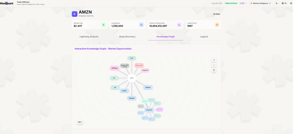The image size is (293, 134).
Task: Click the Listed Since value 1997
Action: point(190,26)
